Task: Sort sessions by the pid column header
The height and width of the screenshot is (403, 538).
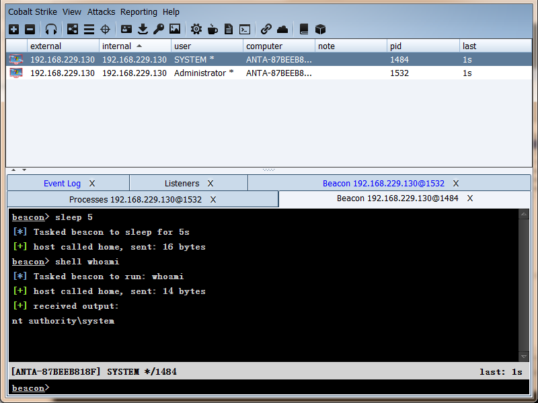Action: (x=422, y=46)
